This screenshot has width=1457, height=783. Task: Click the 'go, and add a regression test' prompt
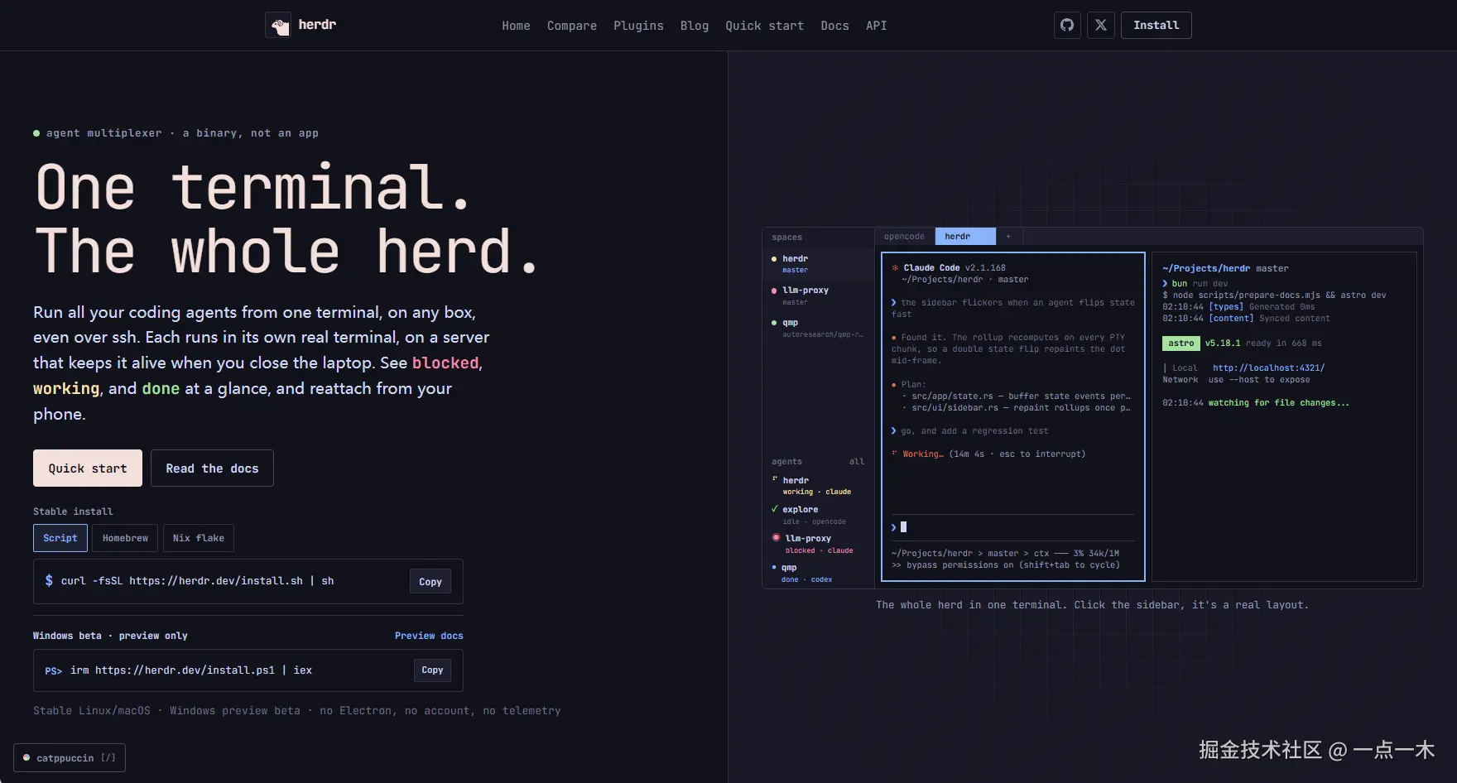point(974,431)
